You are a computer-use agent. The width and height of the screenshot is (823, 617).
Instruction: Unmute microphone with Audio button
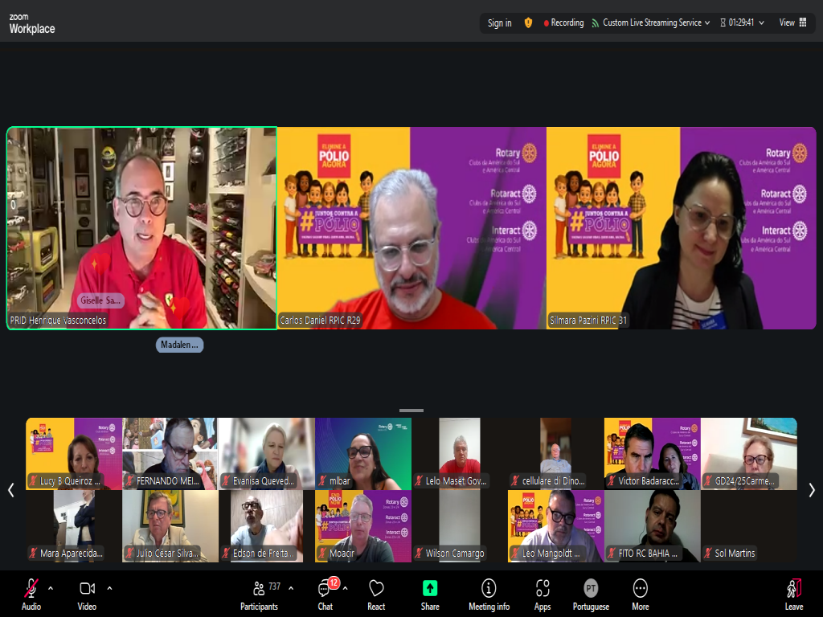[31, 588]
